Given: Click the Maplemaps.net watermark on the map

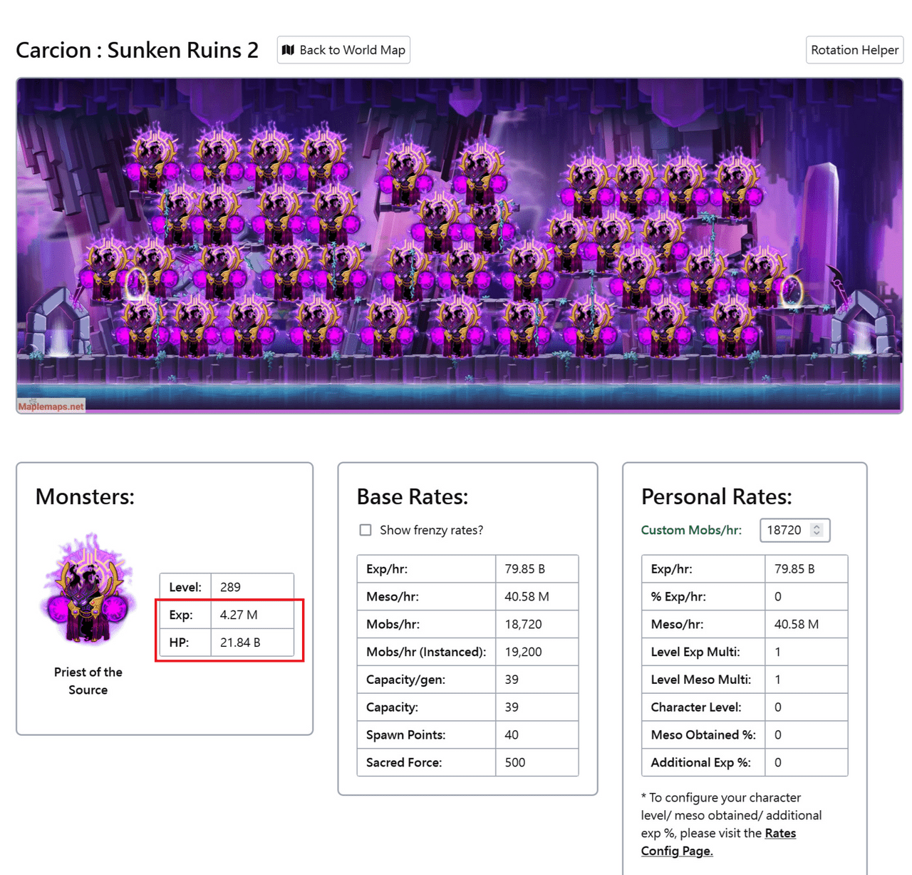Looking at the screenshot, I should [51, 406].
